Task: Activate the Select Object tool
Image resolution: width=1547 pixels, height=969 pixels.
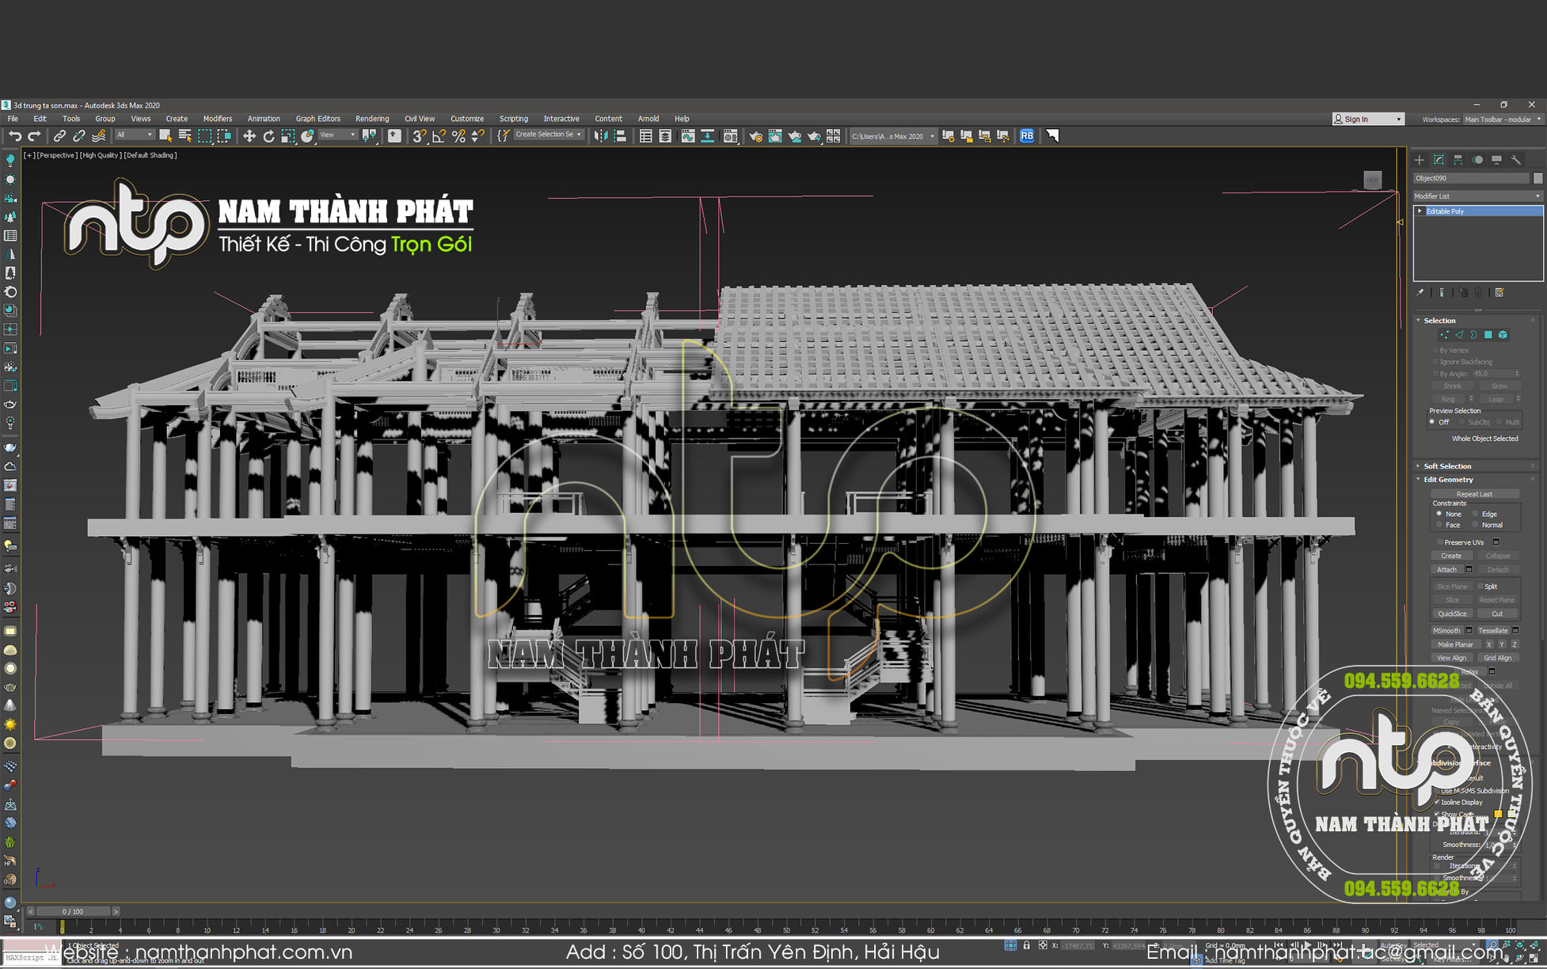Action: point(165,136)
